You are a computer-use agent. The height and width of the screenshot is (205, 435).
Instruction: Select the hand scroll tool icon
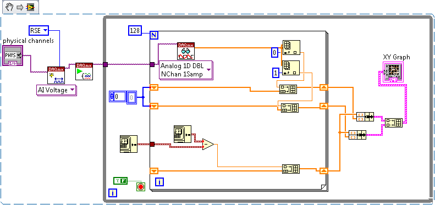tap(9, 7)
